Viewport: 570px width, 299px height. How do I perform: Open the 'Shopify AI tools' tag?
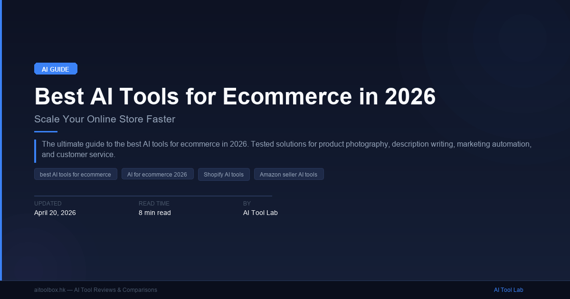[x=224, y=174]
